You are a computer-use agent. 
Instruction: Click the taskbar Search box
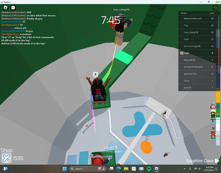88,169
